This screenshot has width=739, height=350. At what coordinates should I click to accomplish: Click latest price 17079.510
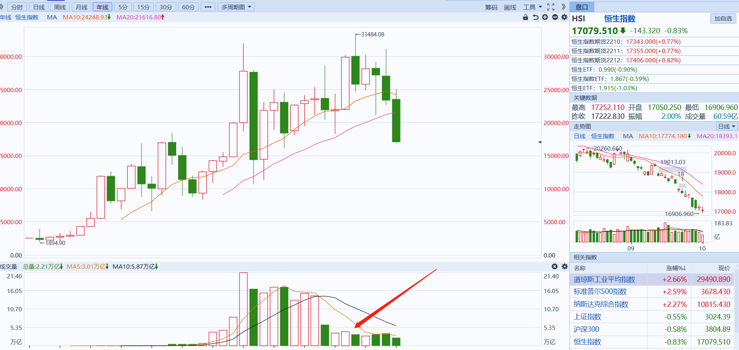tap(595, 31)
